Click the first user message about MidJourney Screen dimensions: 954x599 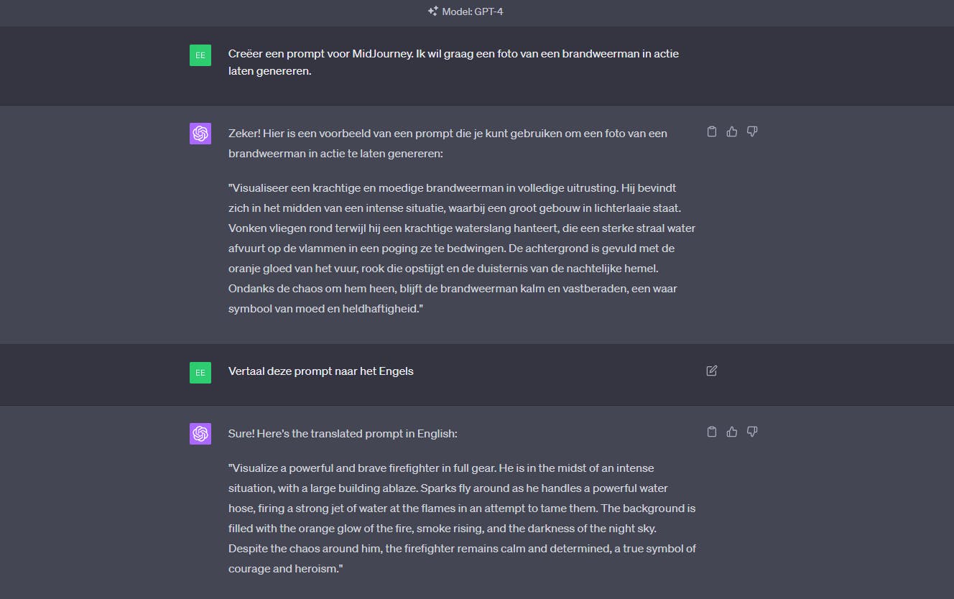[x=453, y=63]
